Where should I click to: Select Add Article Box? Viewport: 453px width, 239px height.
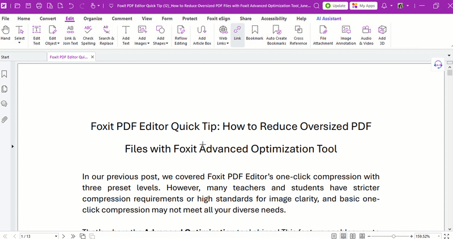[202, 35]
